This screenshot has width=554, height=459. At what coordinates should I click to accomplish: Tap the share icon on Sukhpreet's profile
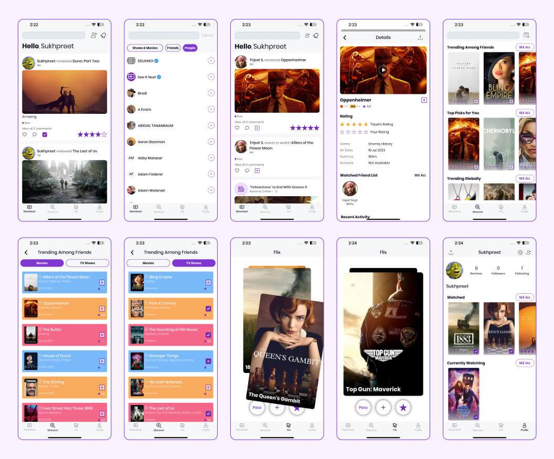(x=451, y=253)
